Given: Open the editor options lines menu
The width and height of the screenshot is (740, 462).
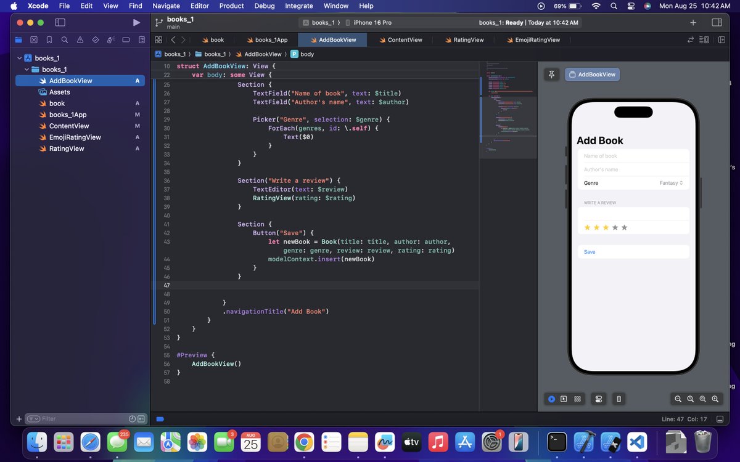Looking at the screenshot, I should [704, 39].
